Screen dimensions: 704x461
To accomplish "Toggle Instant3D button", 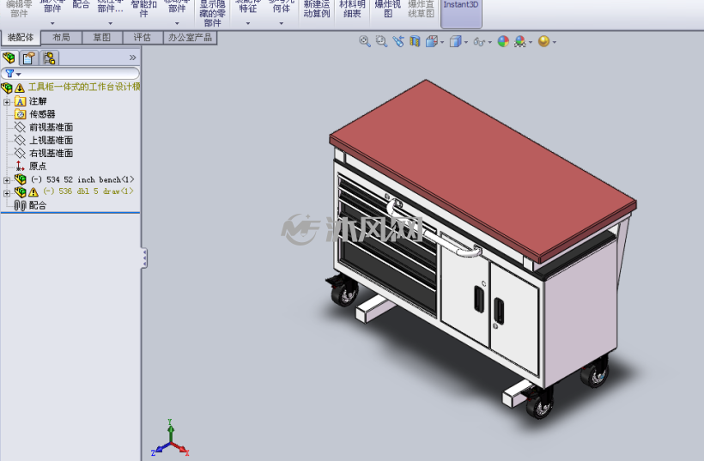I will click(x=461, y=13).
